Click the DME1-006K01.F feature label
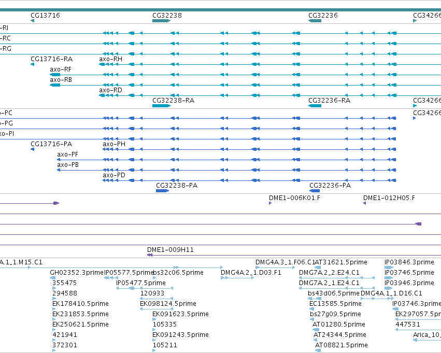Image resolution: width=441 pixels, height=353 pixels. pyautogui.click(x=294, y=198)
